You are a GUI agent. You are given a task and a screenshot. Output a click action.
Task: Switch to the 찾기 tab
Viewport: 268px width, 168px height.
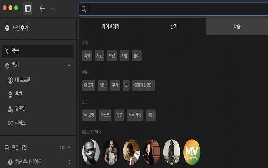coord(174,27)
